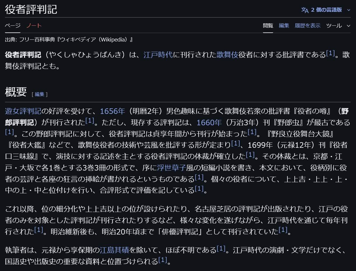Select the ページ tab
This screenshot has height=271, width=356.
click(13, 26)
